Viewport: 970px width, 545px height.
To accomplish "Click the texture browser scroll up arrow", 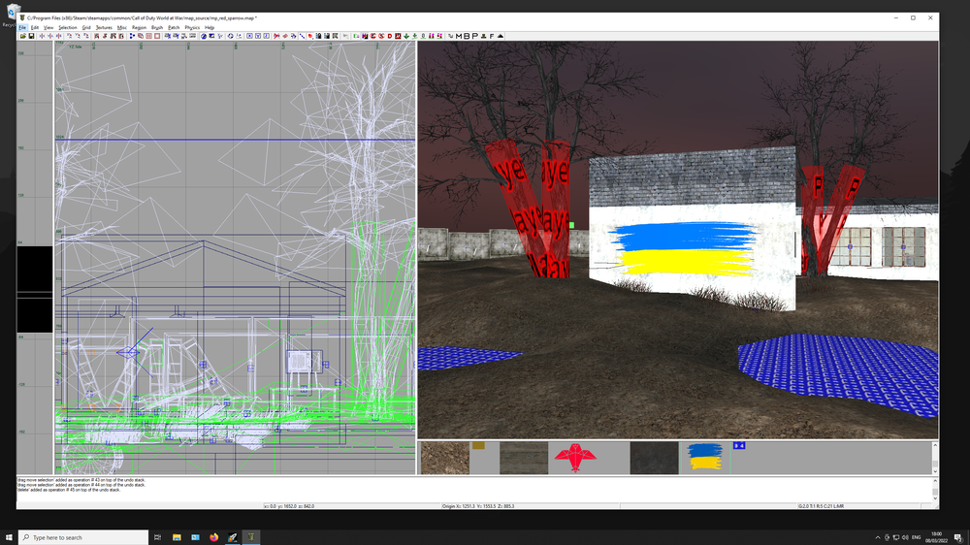I will 935,445.
